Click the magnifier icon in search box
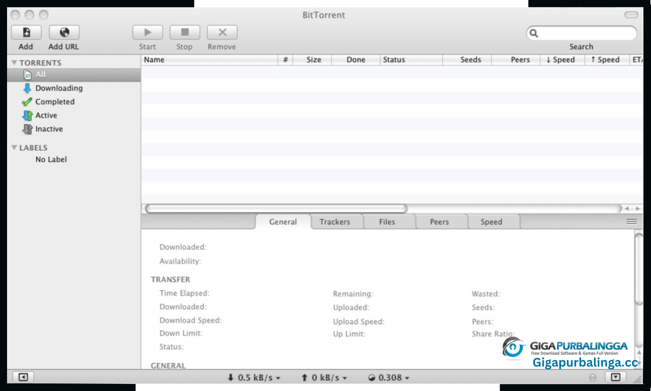 [x=534, y=33]
